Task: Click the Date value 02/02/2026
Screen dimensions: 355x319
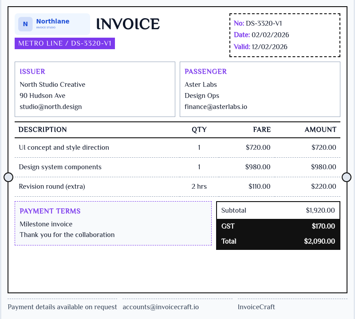Action: tap(270, 35)
